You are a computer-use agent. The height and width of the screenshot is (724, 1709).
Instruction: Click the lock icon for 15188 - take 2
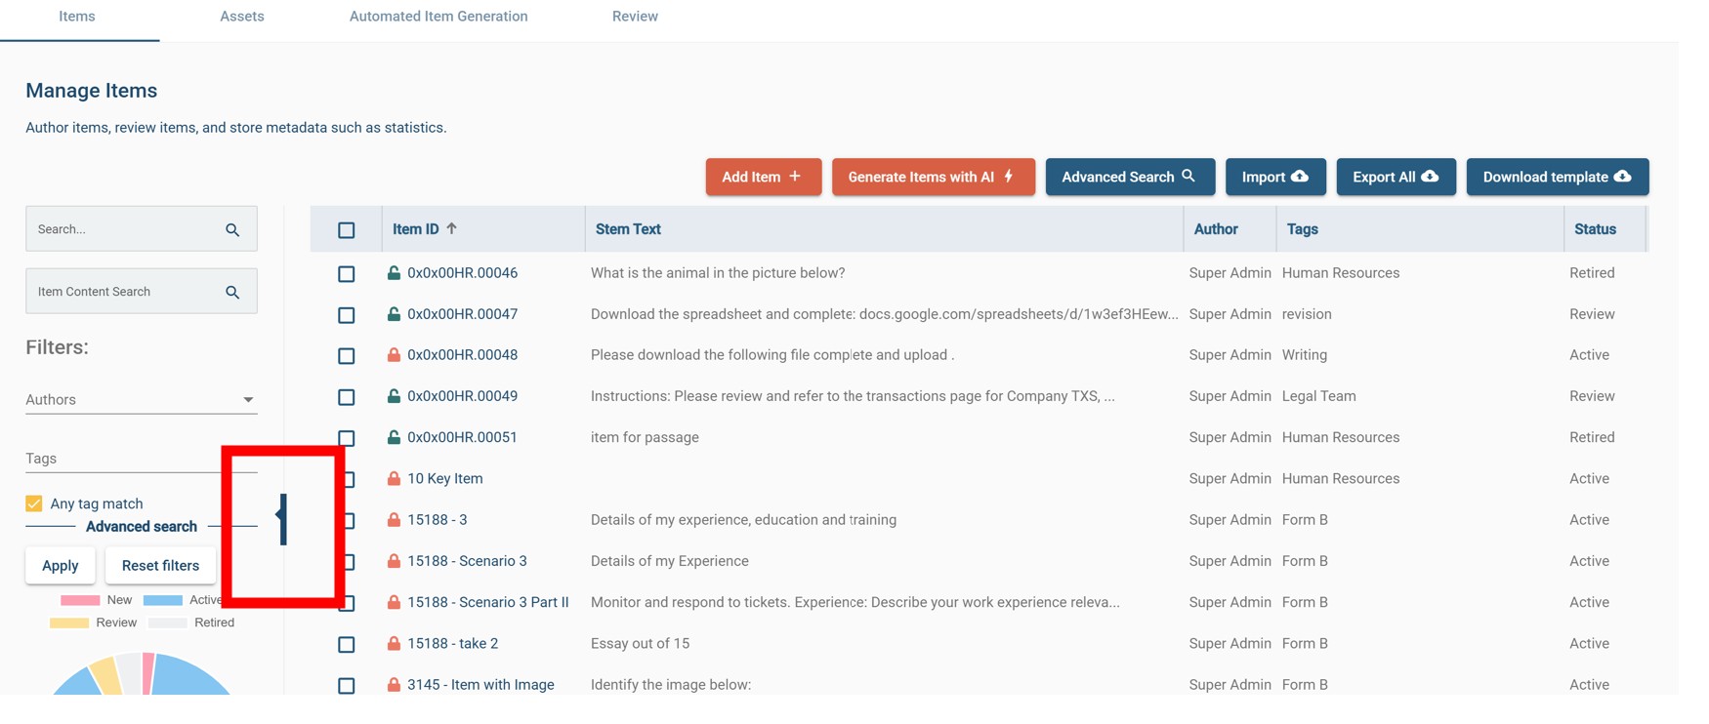coord(394,643)
